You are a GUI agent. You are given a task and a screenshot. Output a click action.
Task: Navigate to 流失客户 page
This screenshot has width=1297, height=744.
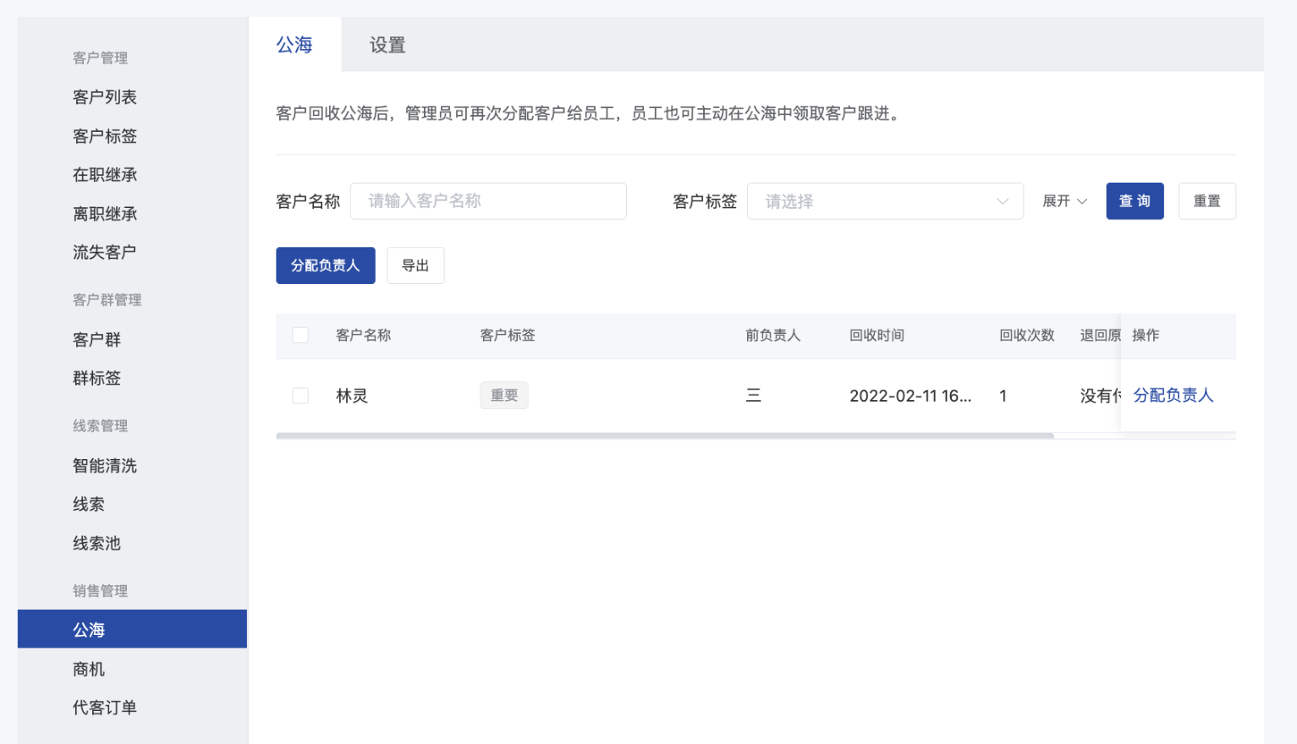105,252
